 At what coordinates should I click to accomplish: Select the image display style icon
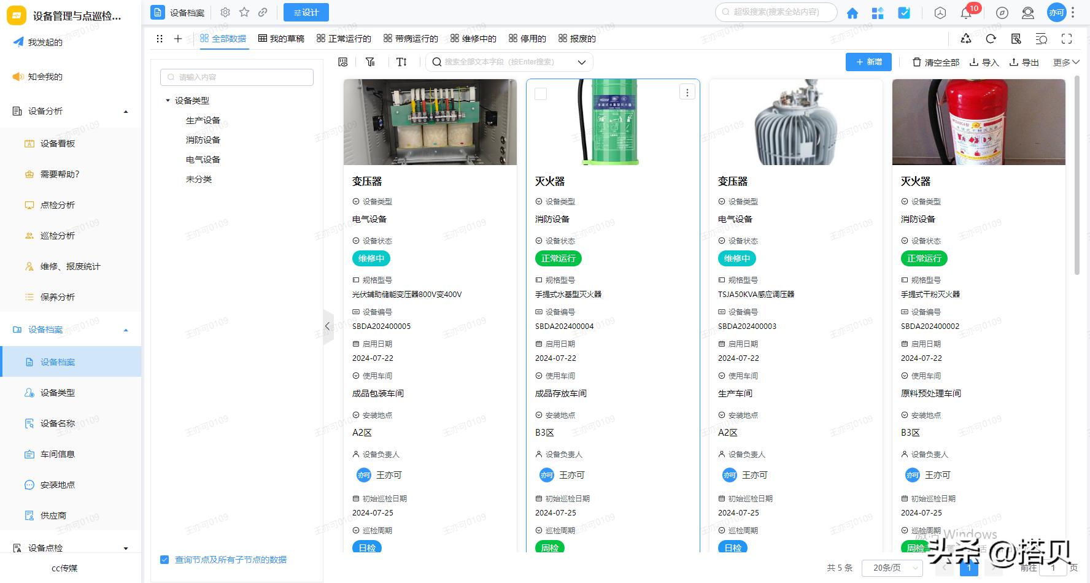[x=342, y=61]
